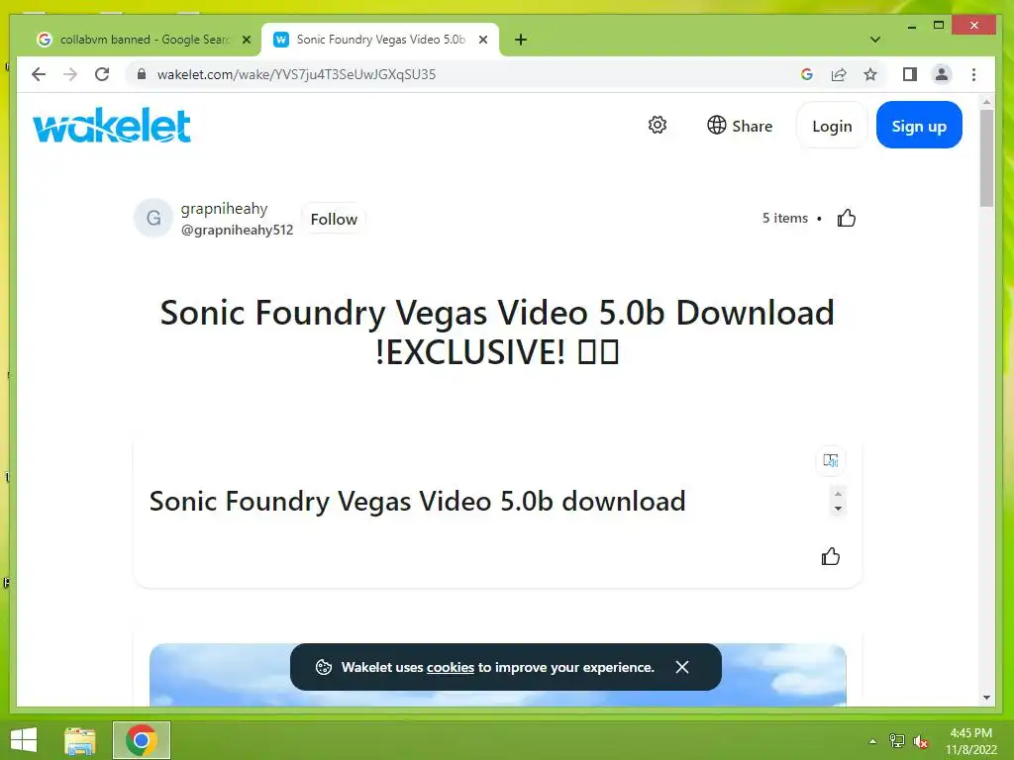Click the page vertical scrollbar thumb
Viewport: 1014px width, 760px height.
click(x=986, y=158)
